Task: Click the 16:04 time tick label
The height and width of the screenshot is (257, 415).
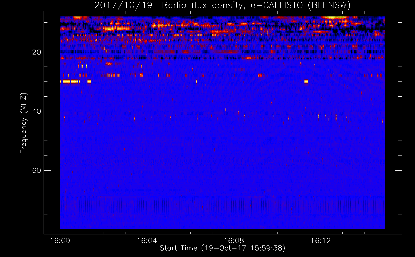Action: tap(147, 241)
